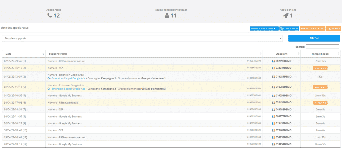Screen dimensions: 342x149
Task: Click the person icon under Appels dédoublonnés
Action: coord(167,15)
